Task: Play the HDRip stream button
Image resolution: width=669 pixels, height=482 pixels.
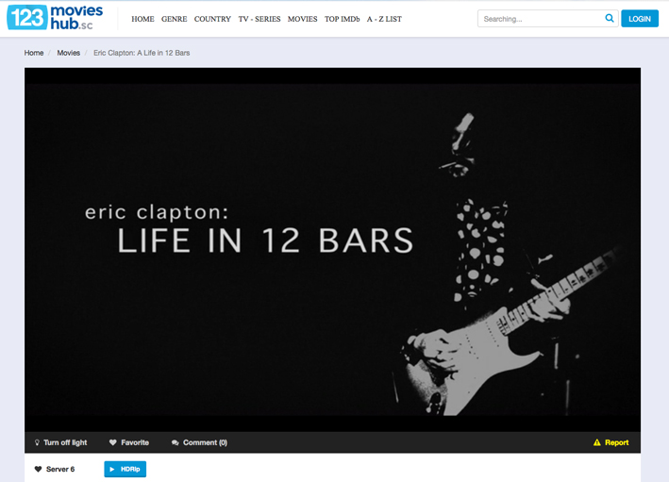Action: tap(125, 469)
